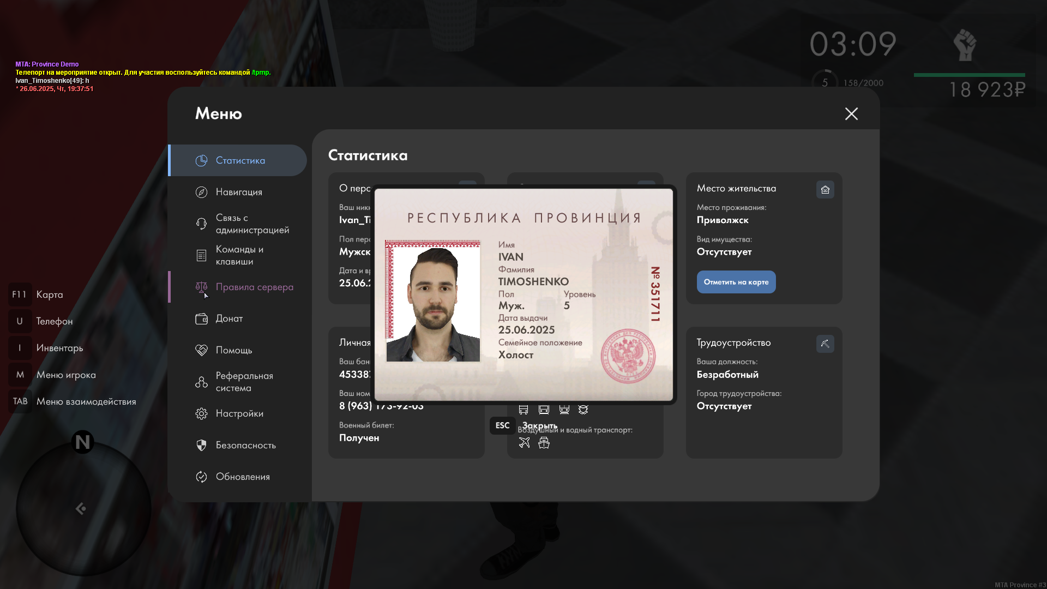The height and width of the screenshot is (589, 1047).
Task: Click the raised fist icon on the HUD
Action: 965,45
